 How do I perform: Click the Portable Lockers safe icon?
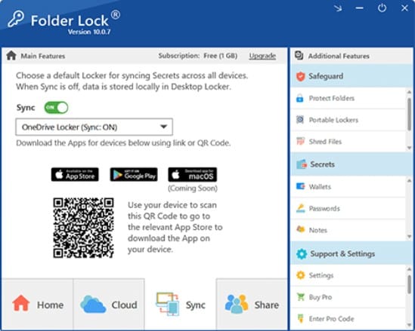click(x=300, y=120)
